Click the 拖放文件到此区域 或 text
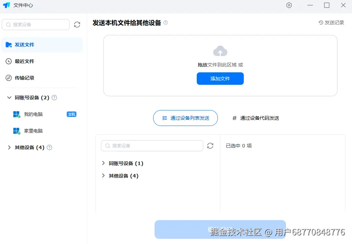 pyautogui.click(x=220, y=65)
